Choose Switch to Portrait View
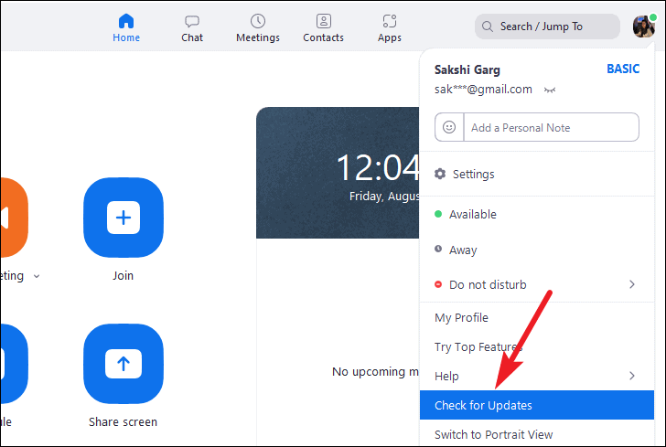 537,434
